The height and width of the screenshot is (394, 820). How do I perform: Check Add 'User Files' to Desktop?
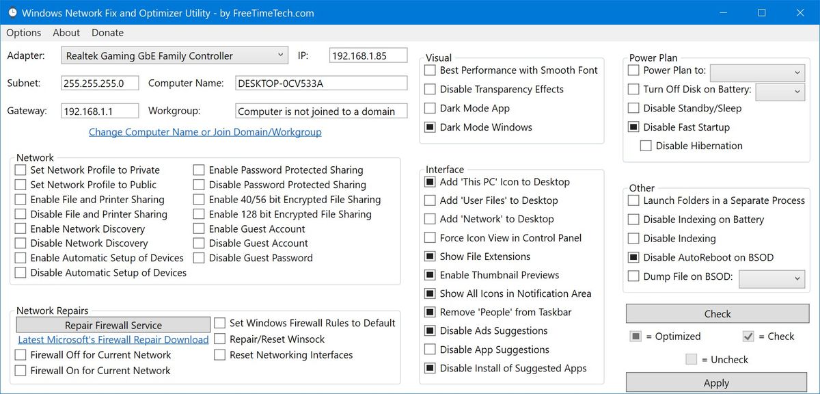pos(430,200)
